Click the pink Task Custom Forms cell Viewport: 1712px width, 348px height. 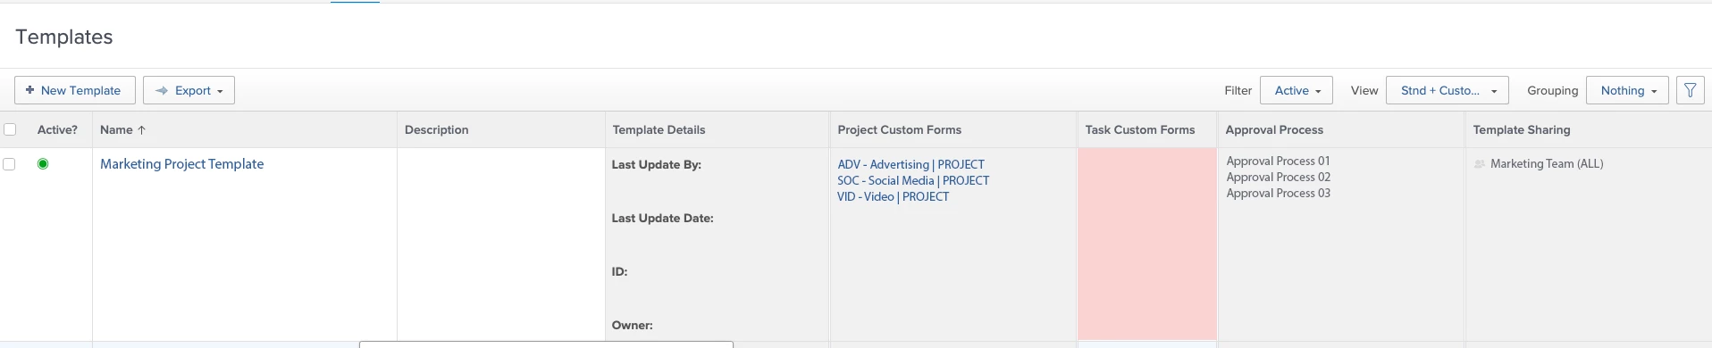(x=1146, y=244)
